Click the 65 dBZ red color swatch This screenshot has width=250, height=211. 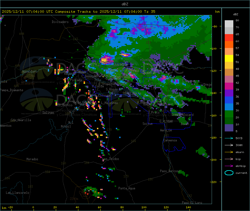[229, 37]
